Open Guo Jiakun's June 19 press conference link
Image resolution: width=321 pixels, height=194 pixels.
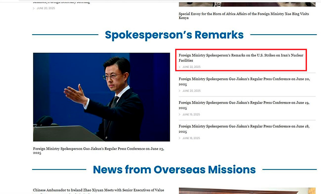[244, 105]
